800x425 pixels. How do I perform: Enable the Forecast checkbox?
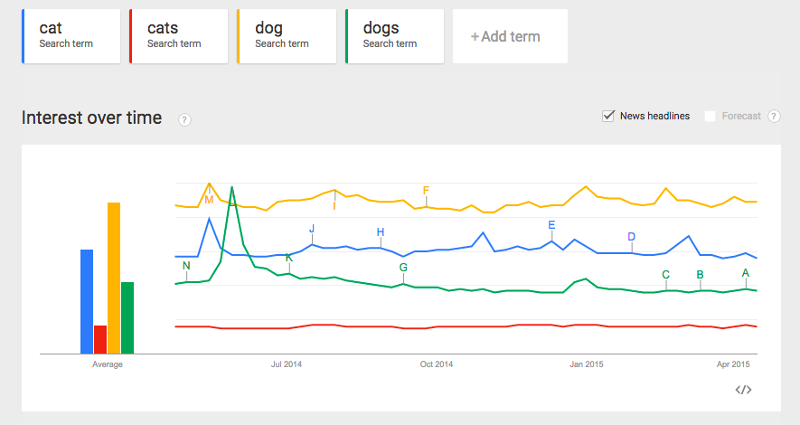pyautogui.click(x=711, y=116)
